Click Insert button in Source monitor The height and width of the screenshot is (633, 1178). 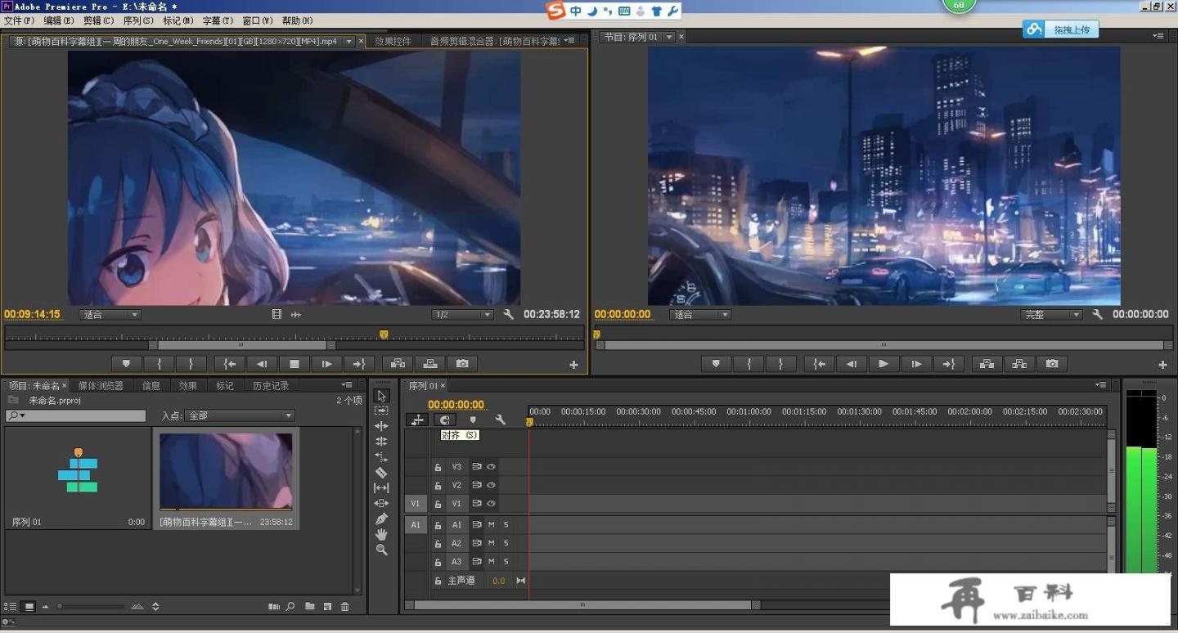(x=398, y=364)
